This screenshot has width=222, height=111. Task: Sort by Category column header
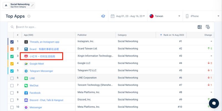[136, 35]
